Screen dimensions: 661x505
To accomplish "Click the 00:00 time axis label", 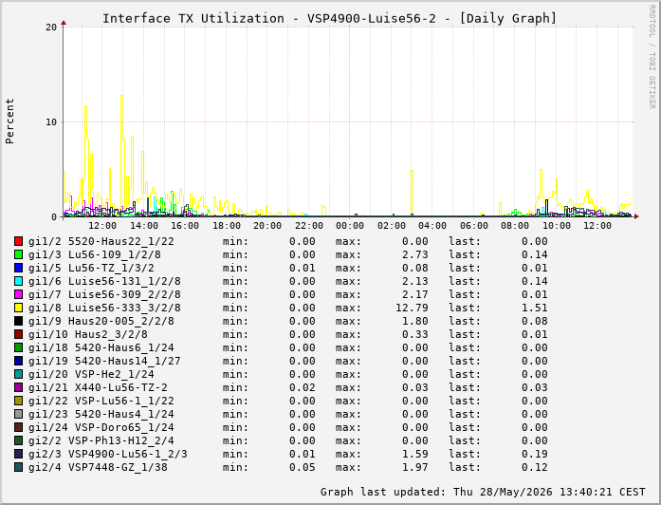I will click(350, 226).
